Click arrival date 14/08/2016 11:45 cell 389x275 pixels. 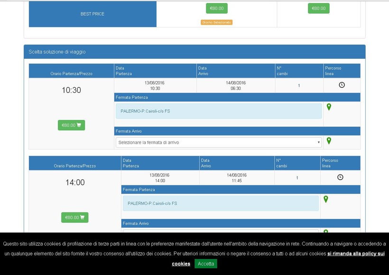click(x=237, y=178)
